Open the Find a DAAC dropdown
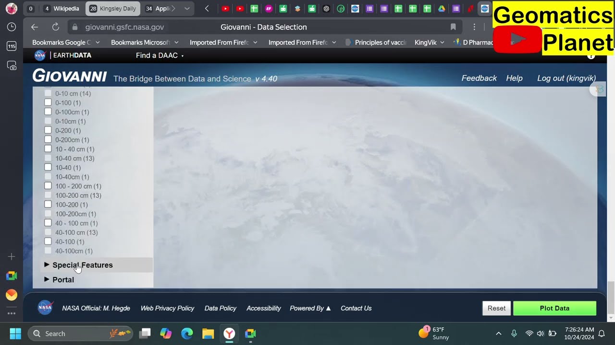 160,56
